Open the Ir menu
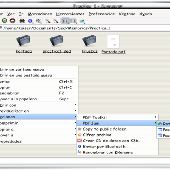This screenshot has width=170, height=170. click(21, 14)
